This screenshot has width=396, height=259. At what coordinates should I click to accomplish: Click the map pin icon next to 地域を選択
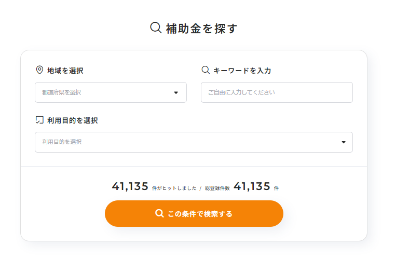click(39, 70)
